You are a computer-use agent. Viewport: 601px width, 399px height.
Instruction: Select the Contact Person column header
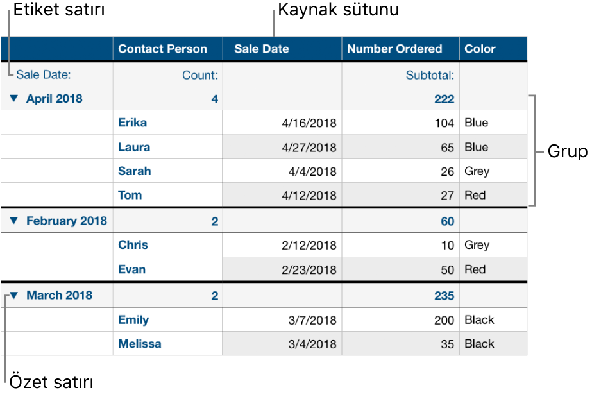point(163,49)
